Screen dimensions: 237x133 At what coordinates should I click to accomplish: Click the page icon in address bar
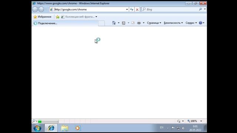52,10
